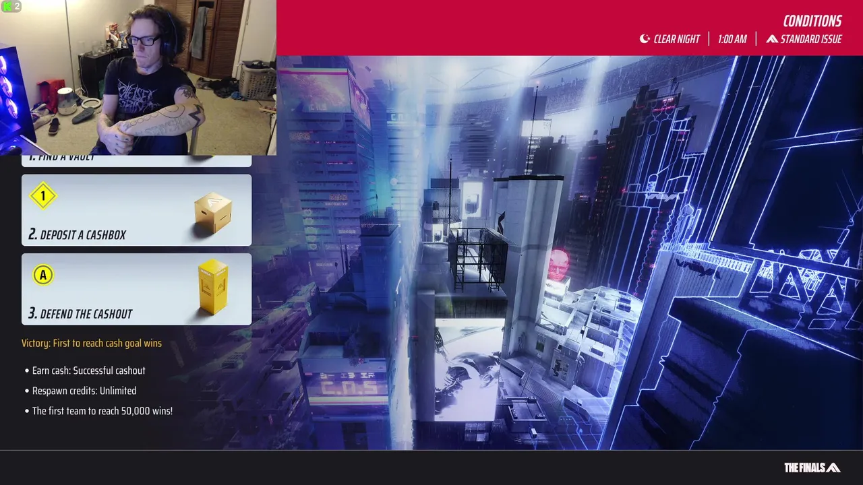Click the red skull hologram in the city
This screenshot has height=485, width=863.
pyautogui.click(x=558, y=264)
